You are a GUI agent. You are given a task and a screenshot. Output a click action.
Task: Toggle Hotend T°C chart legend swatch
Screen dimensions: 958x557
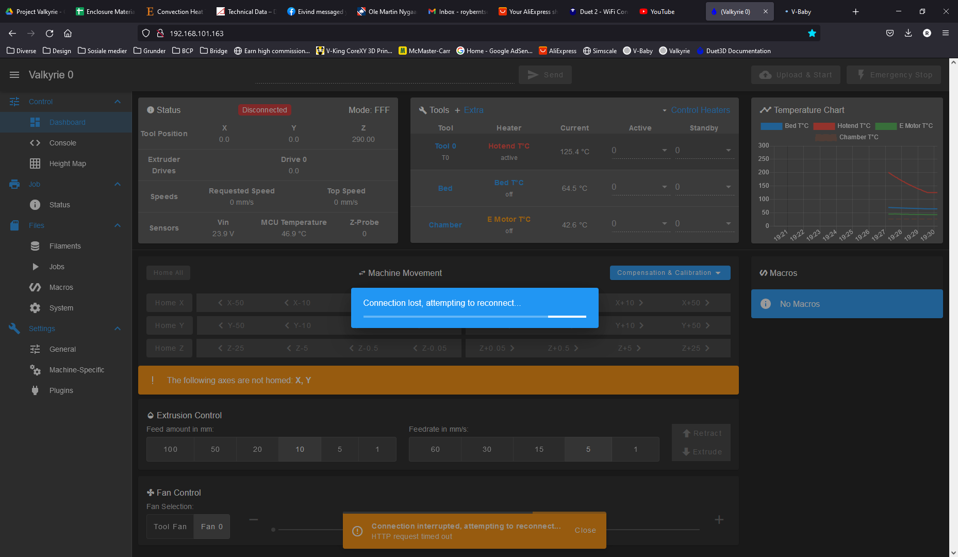[x=824, y=126]
